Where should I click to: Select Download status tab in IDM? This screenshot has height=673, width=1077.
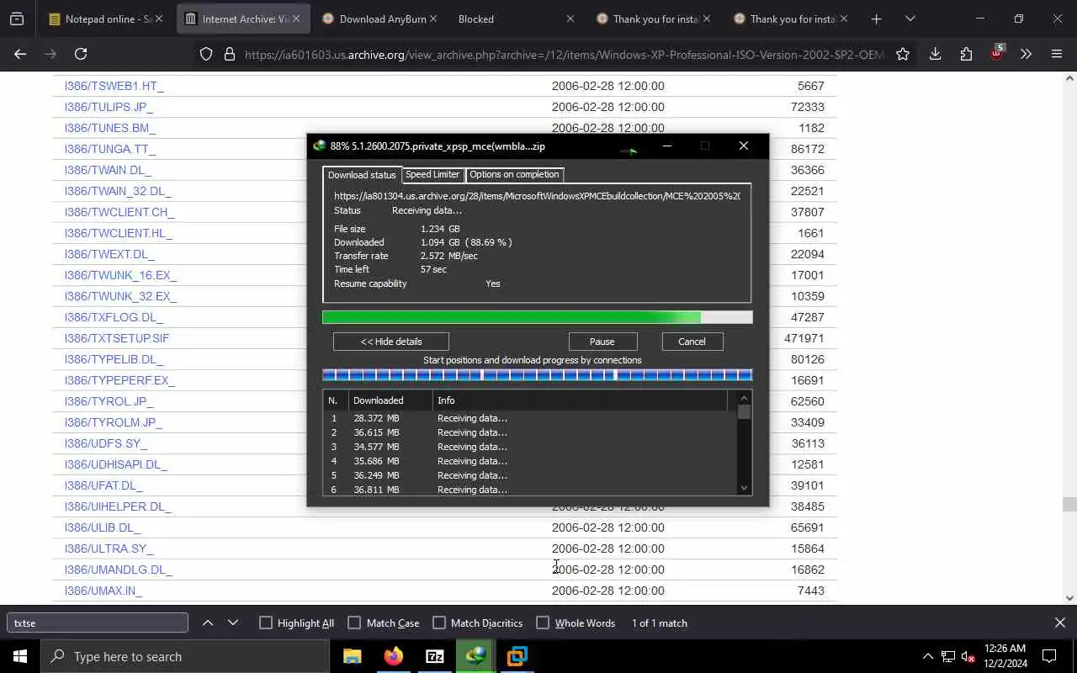[362, 175]
